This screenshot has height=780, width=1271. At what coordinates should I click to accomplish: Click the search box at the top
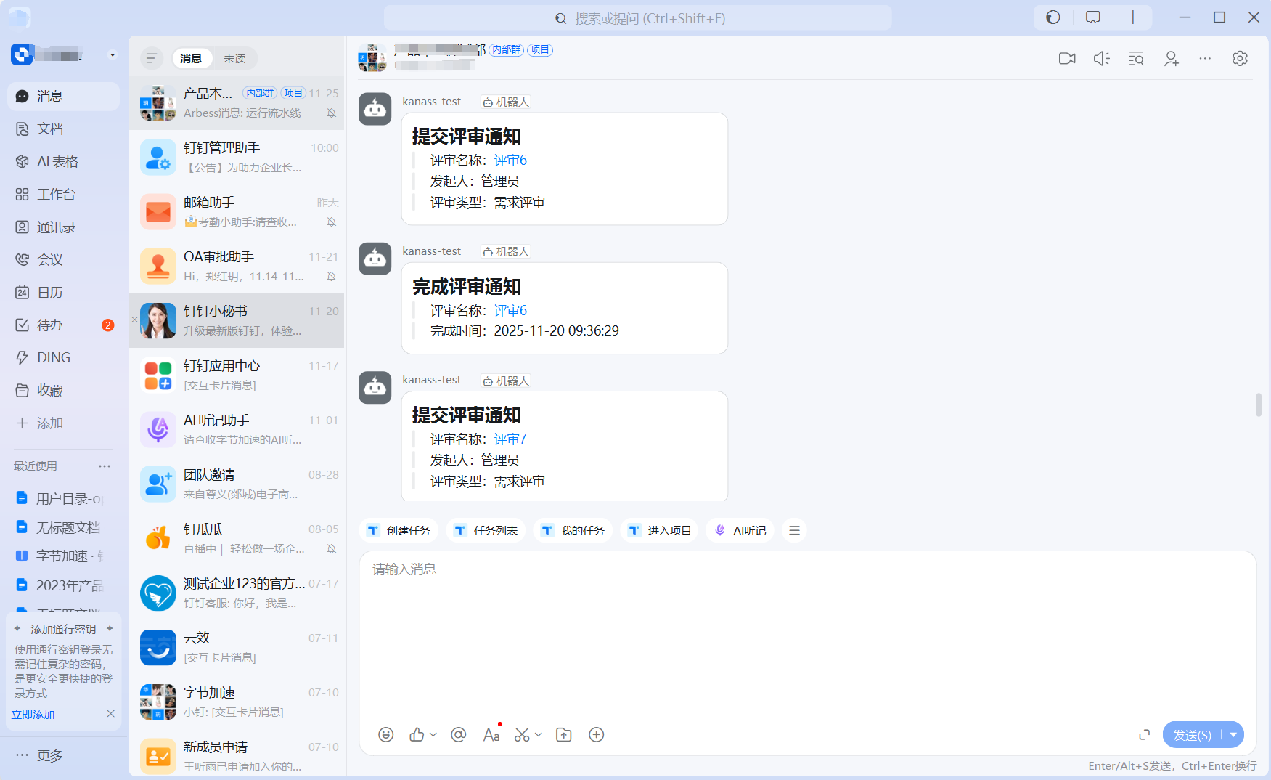click(637, 18)
